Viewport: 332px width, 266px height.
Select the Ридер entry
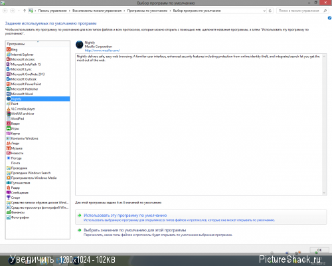pos(13,188)
